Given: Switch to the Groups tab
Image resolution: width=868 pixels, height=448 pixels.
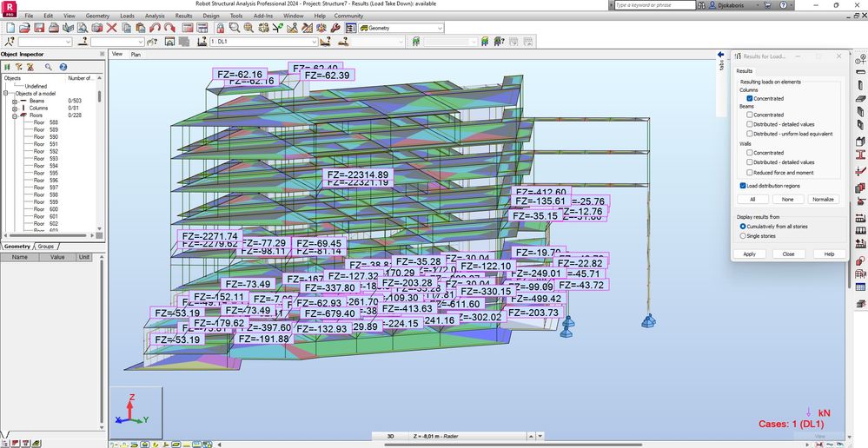Looking at the screenshot, I should (46, 247).
